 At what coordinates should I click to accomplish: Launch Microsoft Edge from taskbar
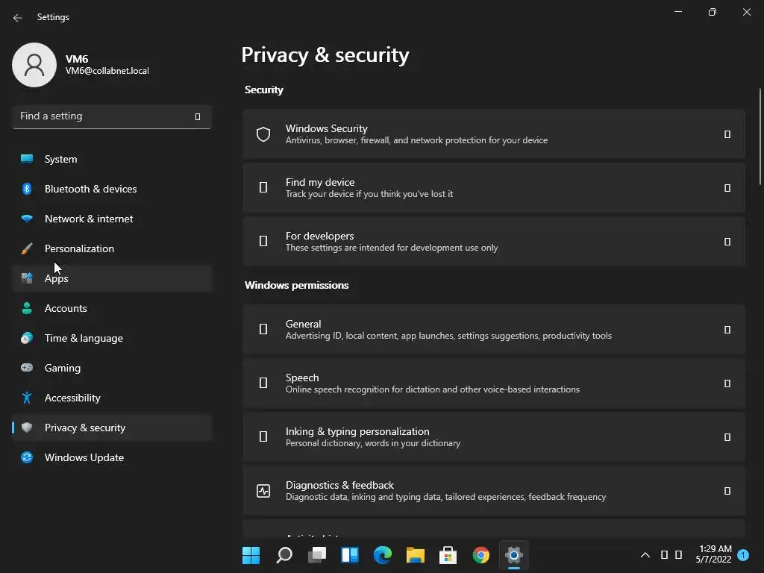tap(383, 554)
